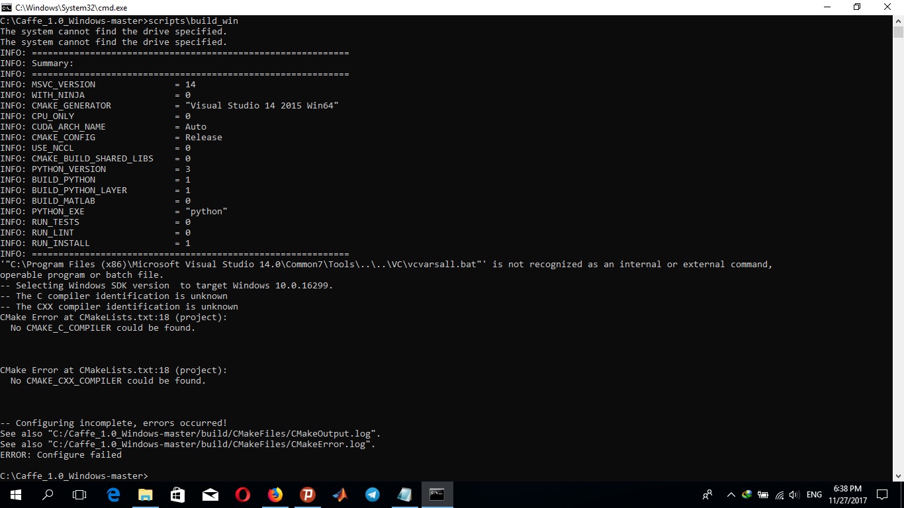The width and height of the screenshot is (904, 508).
Task: Click the command prompt input line
Action: [x=74, y=476]
